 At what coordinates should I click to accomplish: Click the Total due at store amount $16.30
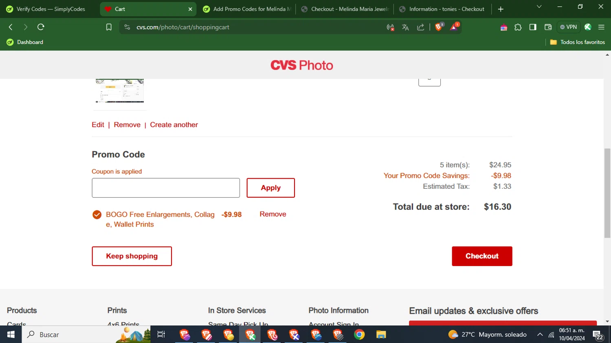pyautogui.click(x=497, y=207)
